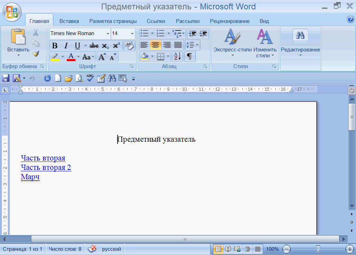Toggle Underline formatting
Image resolution: width=356 pixels, height=255 pixels.
coord(78,46)
